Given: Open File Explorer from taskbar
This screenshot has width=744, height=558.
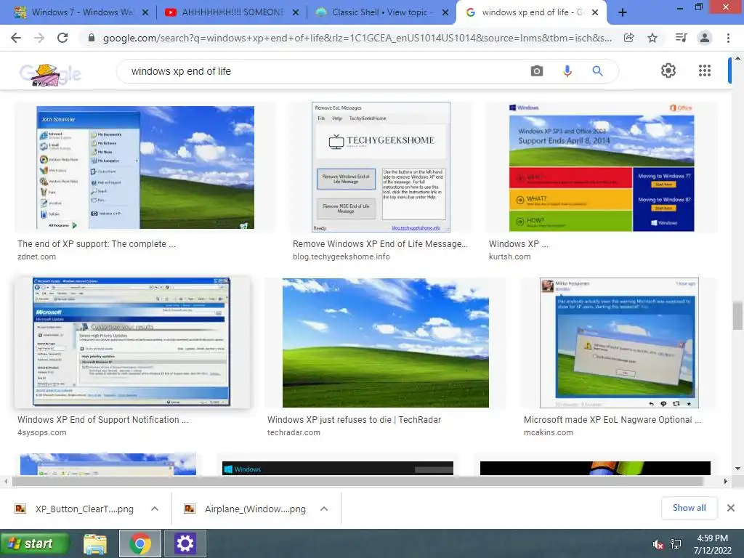Looking at the screenshot, I should 95,543.
